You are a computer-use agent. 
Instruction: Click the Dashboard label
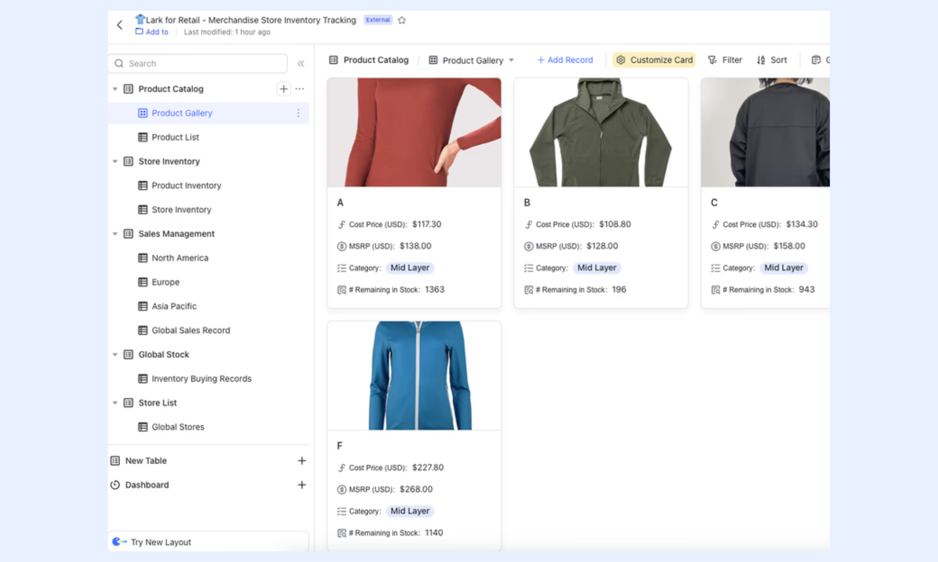tap(147, 485)
